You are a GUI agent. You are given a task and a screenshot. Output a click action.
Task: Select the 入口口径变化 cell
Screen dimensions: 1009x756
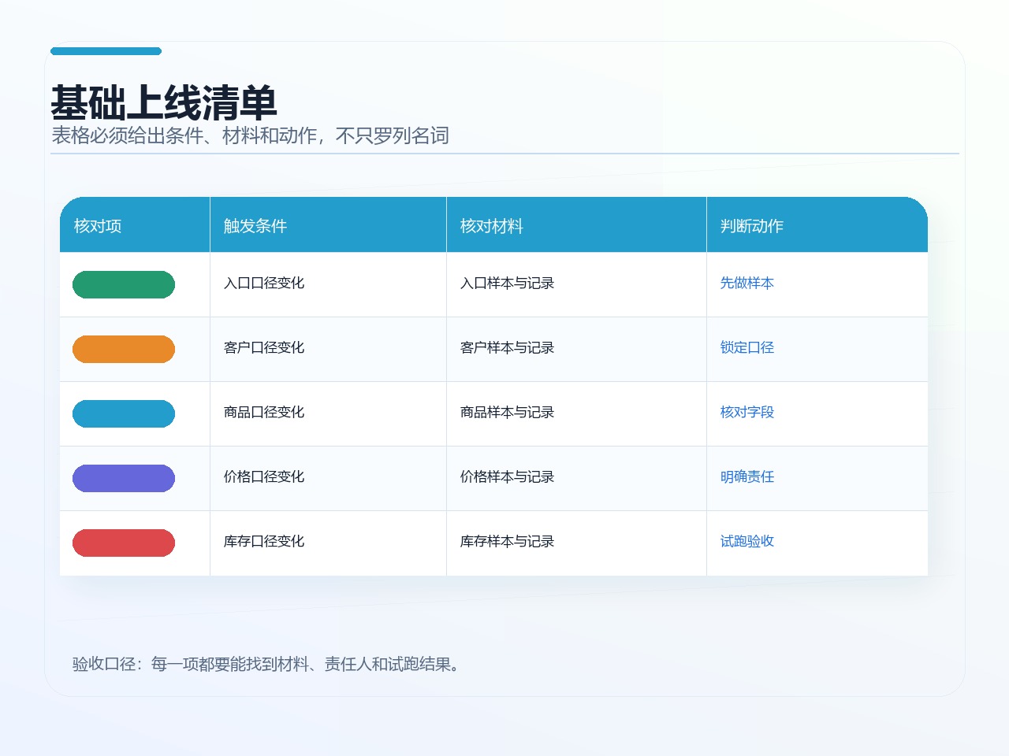[x=328, y=284]
